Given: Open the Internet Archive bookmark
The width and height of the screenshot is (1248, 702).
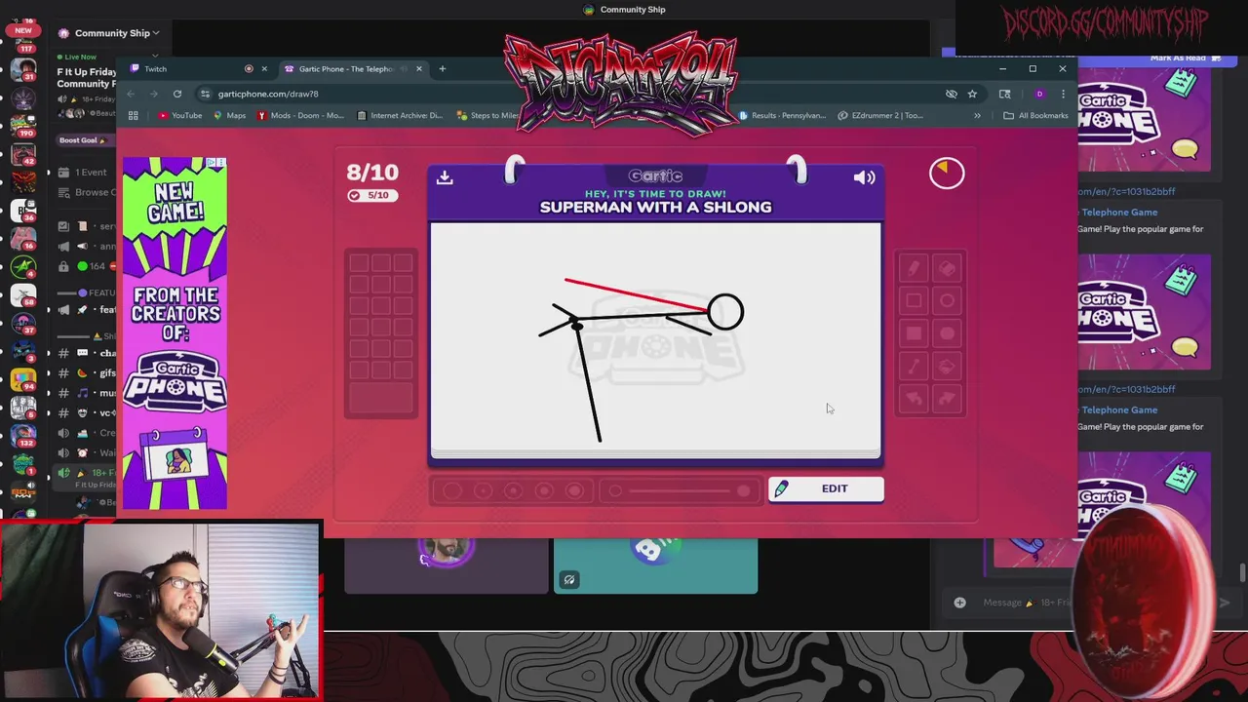Looking at the screenshot, I should (400, 115).
